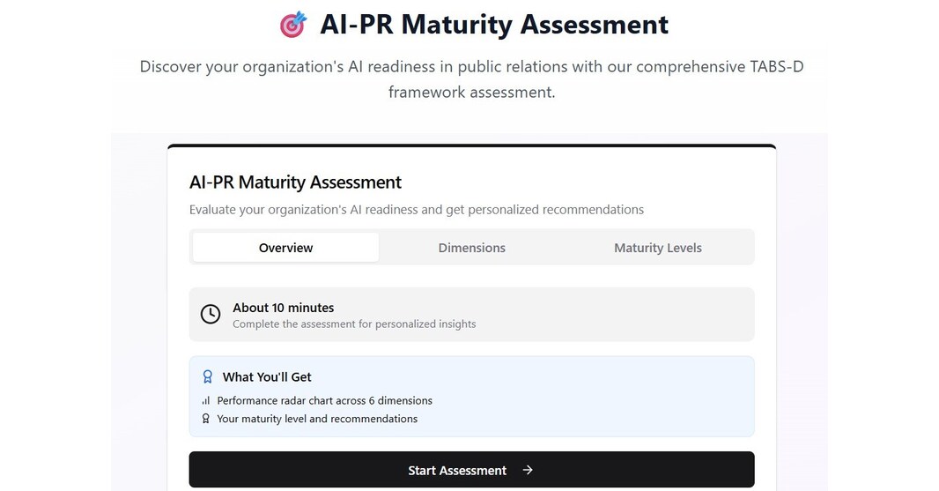Click the AI-PR Maturity Assessment main page heading
This screenshot has width=939, height=491.
[x=494, y=25]
